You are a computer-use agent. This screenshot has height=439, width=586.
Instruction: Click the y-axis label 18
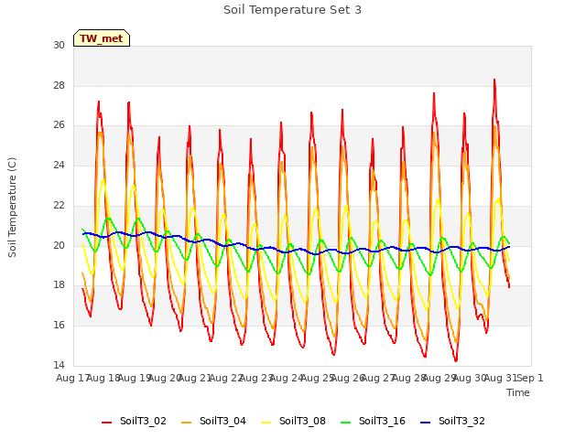(x=59, y=285)
